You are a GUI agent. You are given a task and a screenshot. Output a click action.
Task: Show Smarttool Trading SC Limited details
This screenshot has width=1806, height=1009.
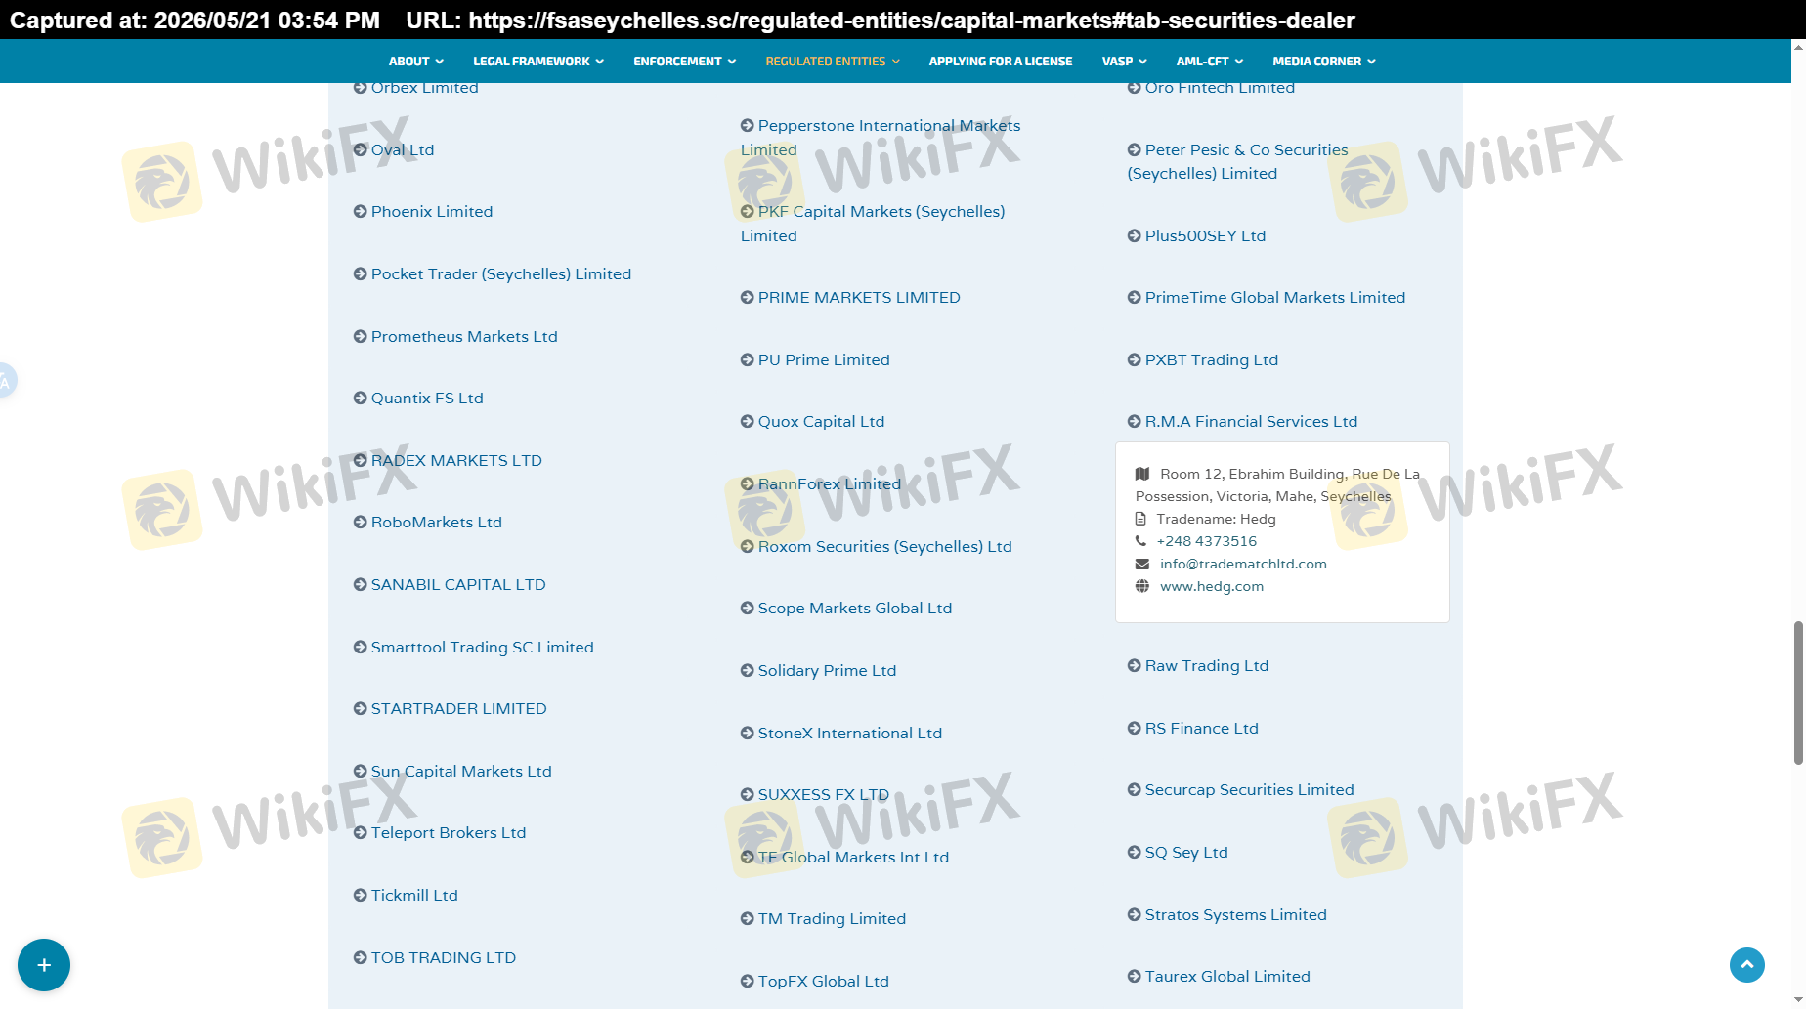(483, 647)
